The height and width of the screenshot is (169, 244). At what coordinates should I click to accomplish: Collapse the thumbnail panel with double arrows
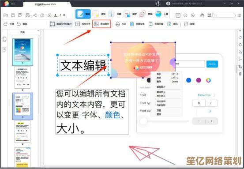pos(38,30)
